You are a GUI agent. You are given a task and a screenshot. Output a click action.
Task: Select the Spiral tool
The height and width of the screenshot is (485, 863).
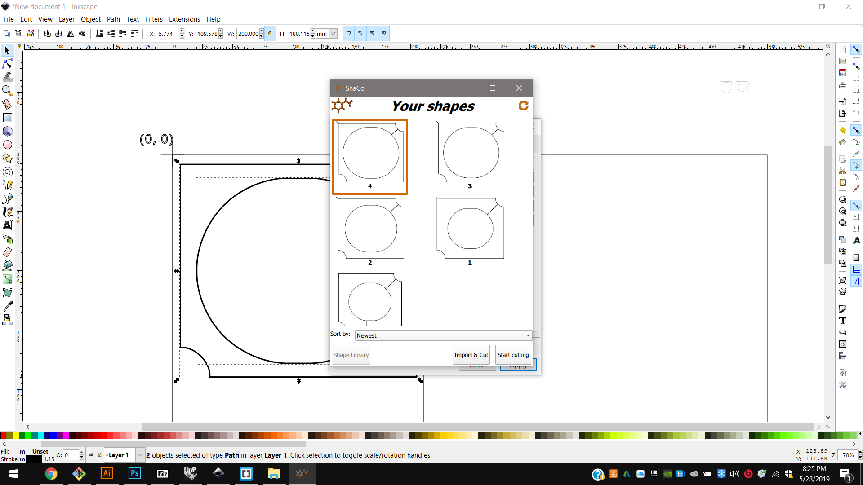[x=7, y=172]
